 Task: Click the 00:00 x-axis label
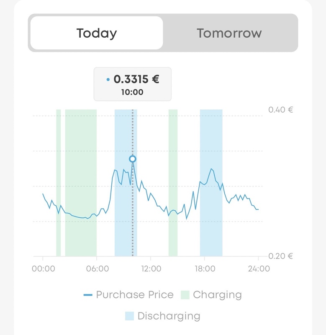(x=43, y=269)
